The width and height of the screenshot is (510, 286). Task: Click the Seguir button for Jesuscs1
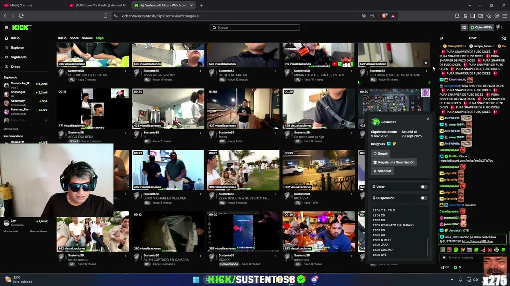381,153
